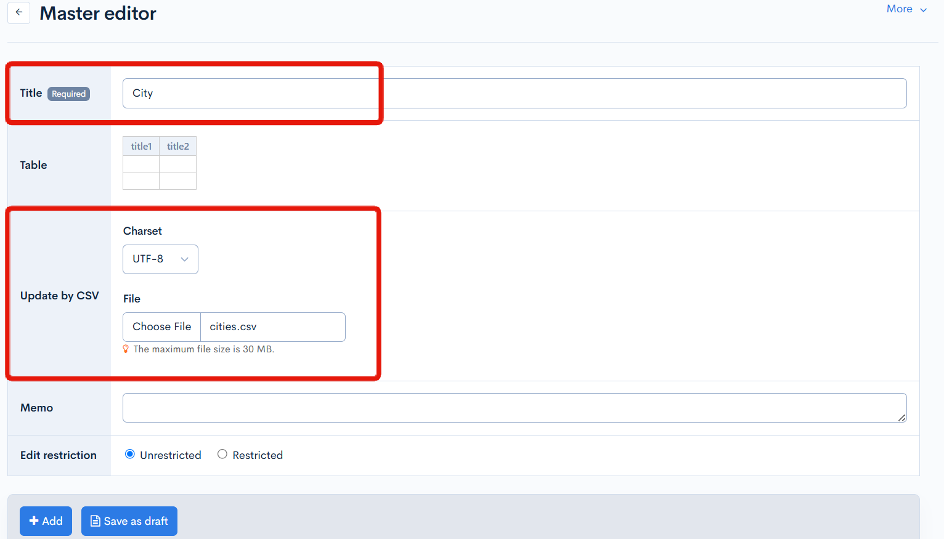Click Choose File to replace cities.csv
This screenshot has width=944, height=539.
tap(161, 326)
